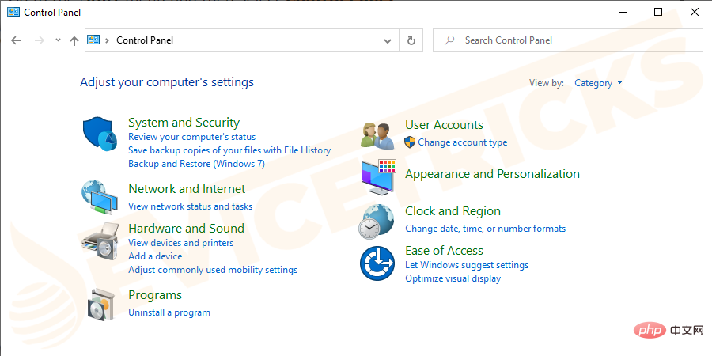Open Backup and Restore (Windows 7)
The image size is (712, 356).
pyautogui.click(x=196, y=164)
